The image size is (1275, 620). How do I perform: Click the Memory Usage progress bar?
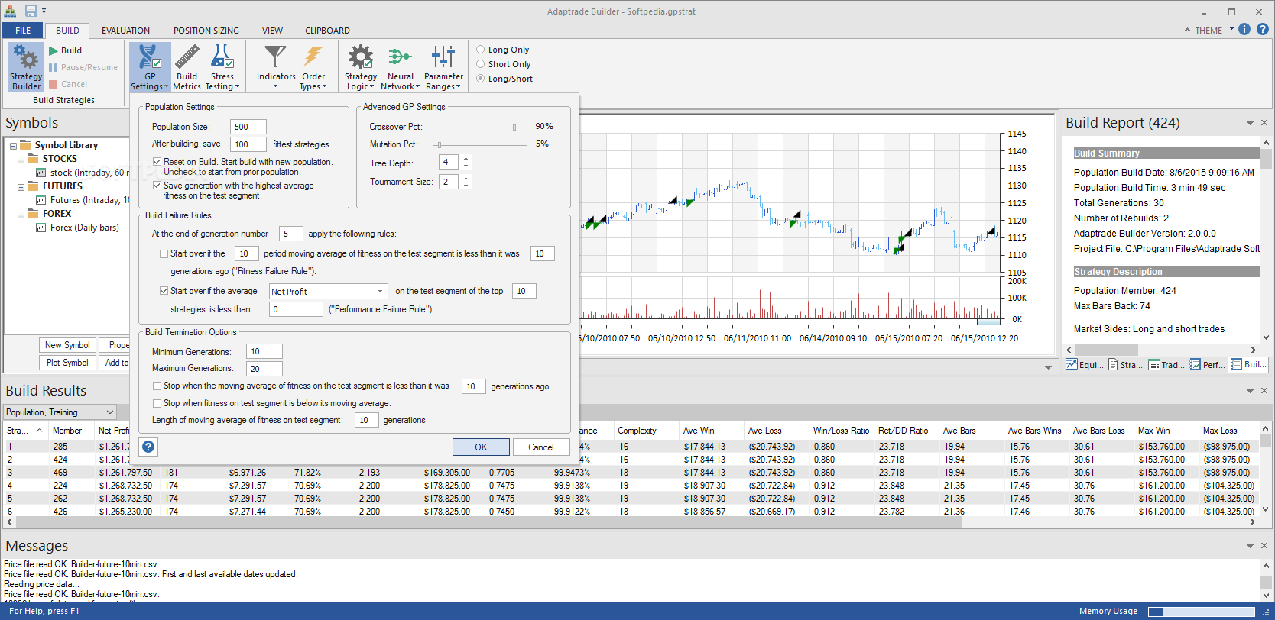pyautogui.click(x=1202, y=612)
